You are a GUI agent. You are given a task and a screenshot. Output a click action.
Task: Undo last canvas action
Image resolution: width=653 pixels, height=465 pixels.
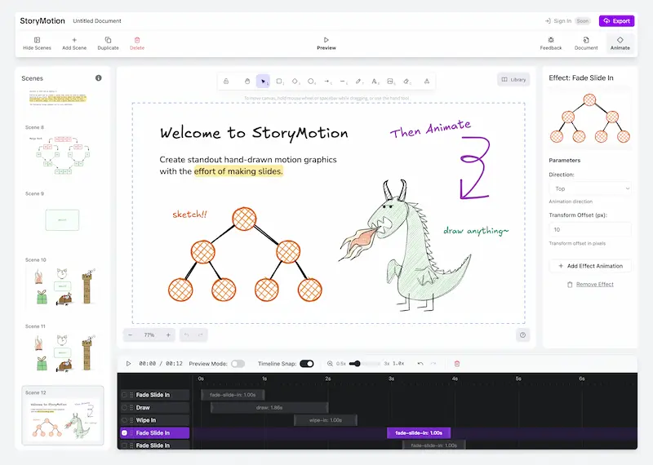point(187,334)
